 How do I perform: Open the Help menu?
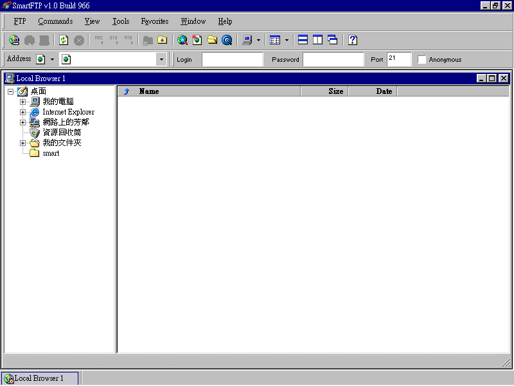click(x=226, y=21)
